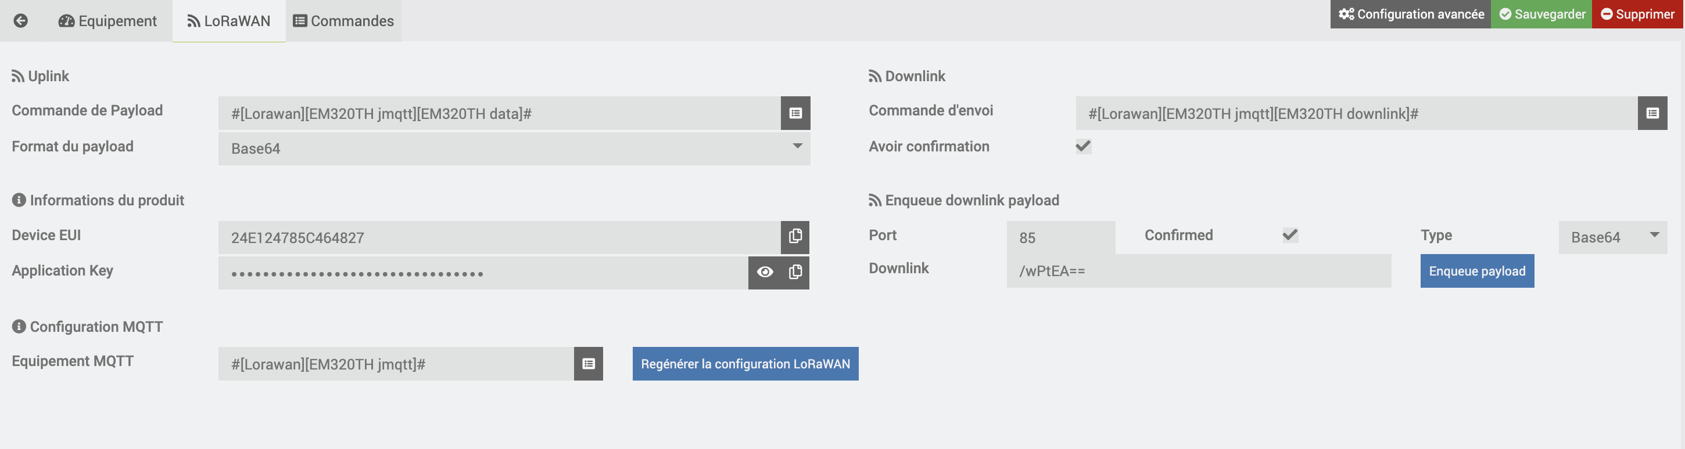Expand the downlink Type dropdown

[x=1612, y=238]
